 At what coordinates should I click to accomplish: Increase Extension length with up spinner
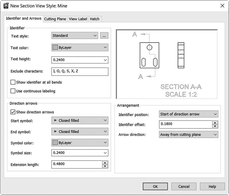(105, 163)
